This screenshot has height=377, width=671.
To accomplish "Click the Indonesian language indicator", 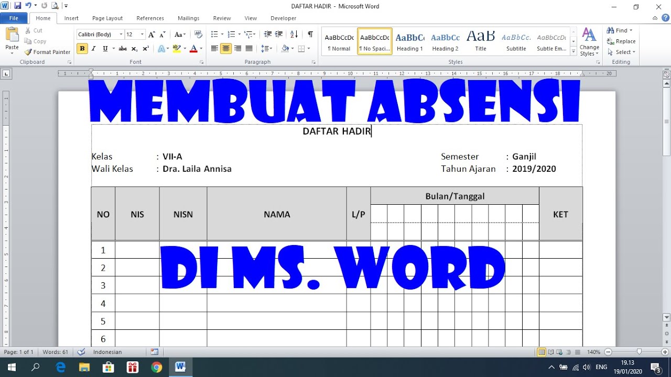I will point(107,352).
